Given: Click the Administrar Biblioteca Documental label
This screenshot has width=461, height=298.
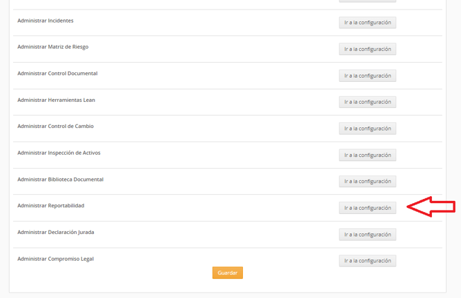Looking at the screenshot, I should 60,179.
